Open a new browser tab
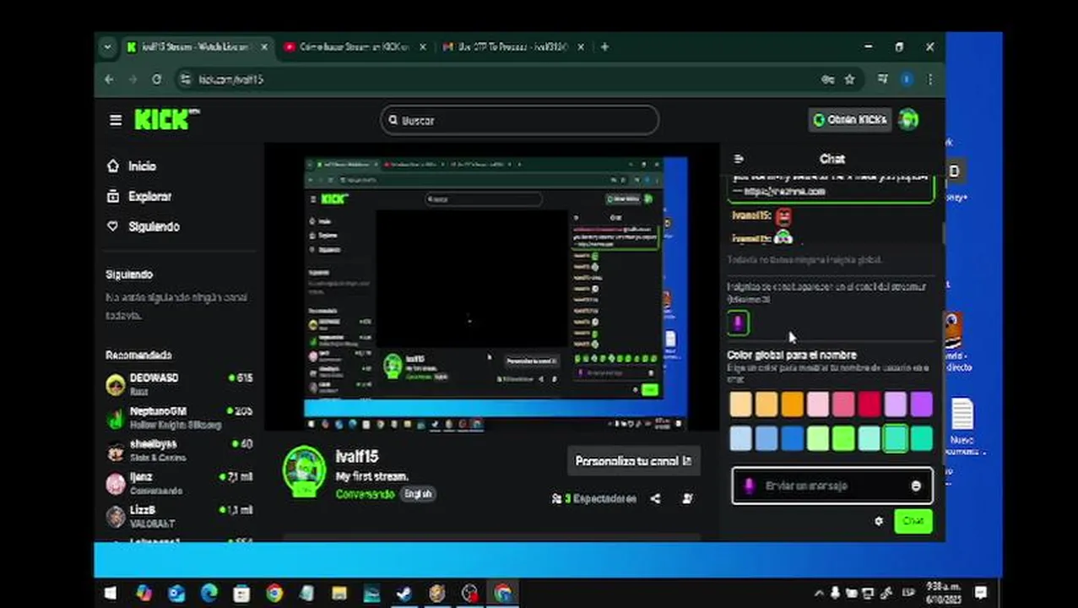The width and height of the screenshot is (1078, 608). click(x=604, y=47)
